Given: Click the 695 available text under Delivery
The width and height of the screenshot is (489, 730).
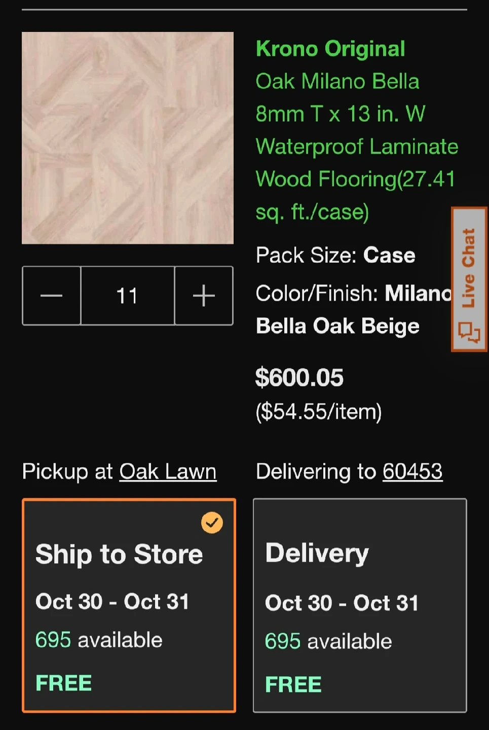Looking at the screenshot, I should [328, 642].
